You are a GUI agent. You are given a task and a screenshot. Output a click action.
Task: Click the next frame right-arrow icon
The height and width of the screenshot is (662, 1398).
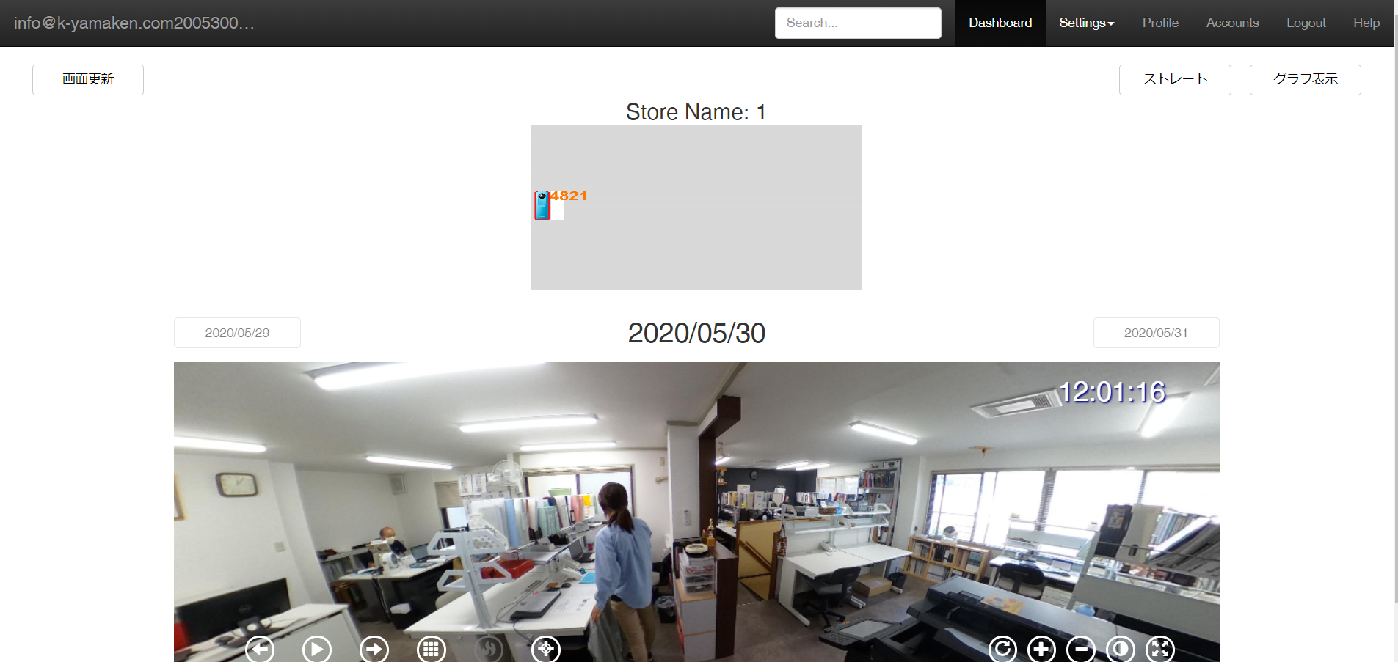tap(374, 649)
